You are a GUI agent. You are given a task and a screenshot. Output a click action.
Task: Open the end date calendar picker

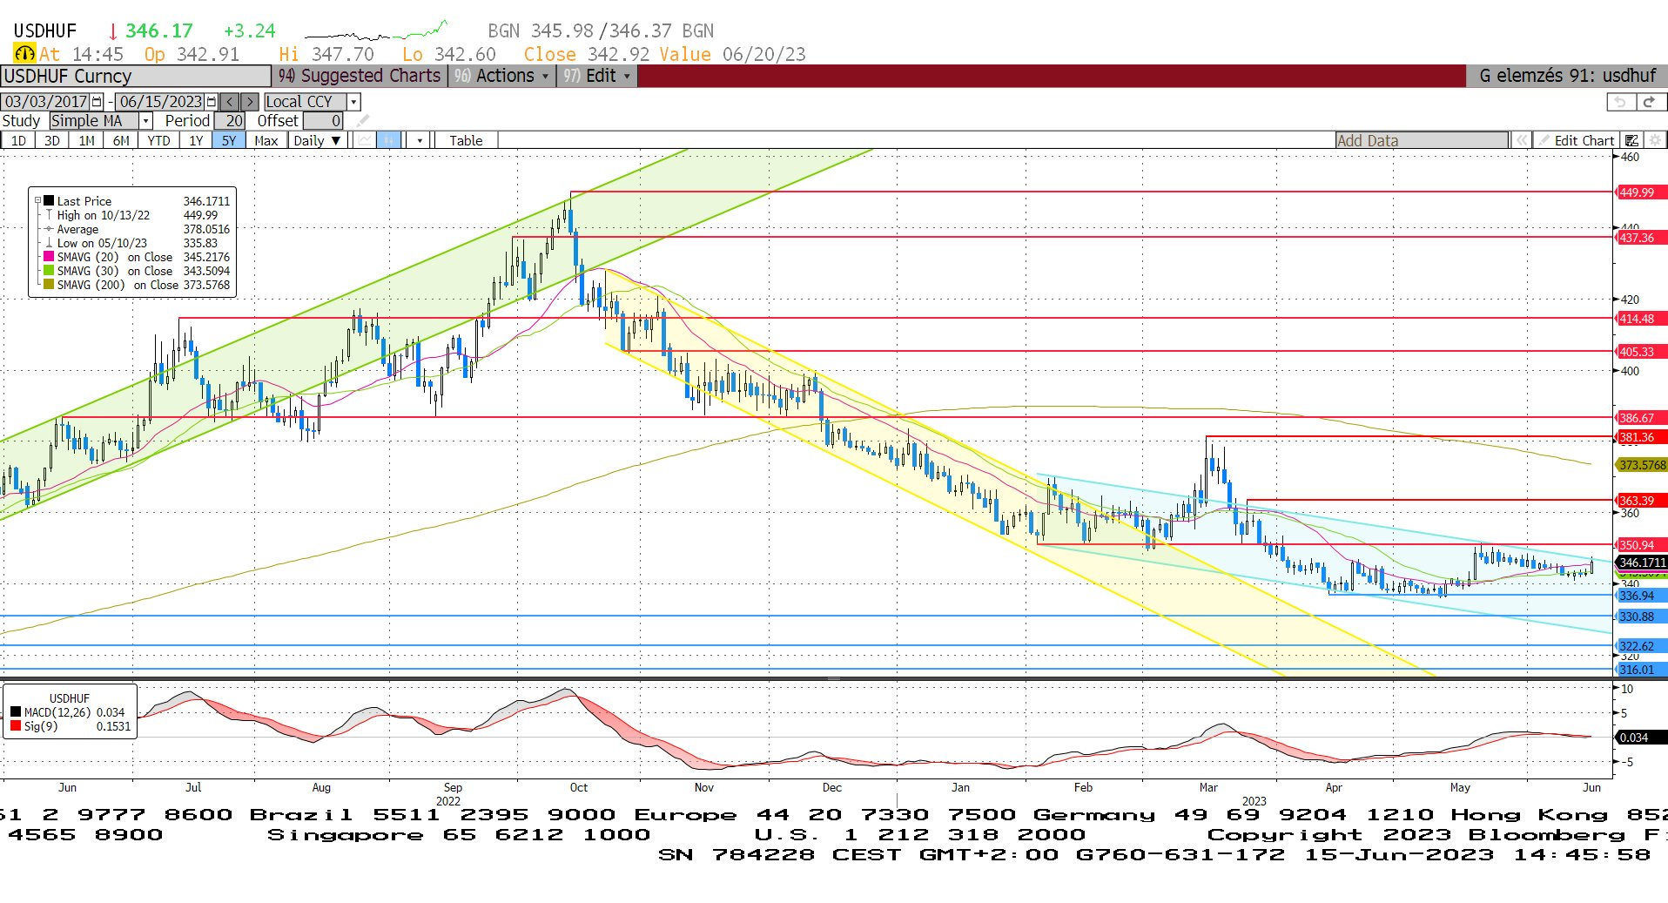(212, 102)
